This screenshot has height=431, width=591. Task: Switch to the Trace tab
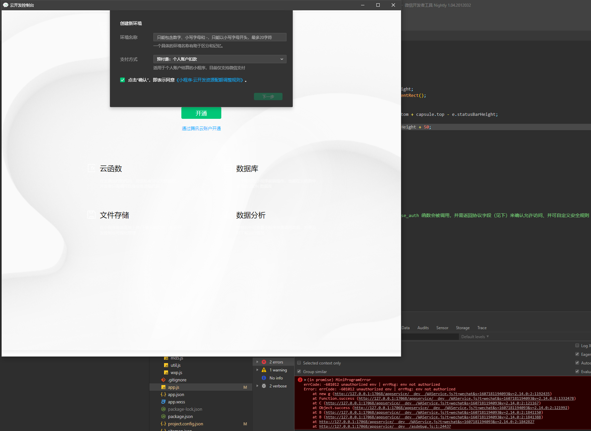click(482, 328)
